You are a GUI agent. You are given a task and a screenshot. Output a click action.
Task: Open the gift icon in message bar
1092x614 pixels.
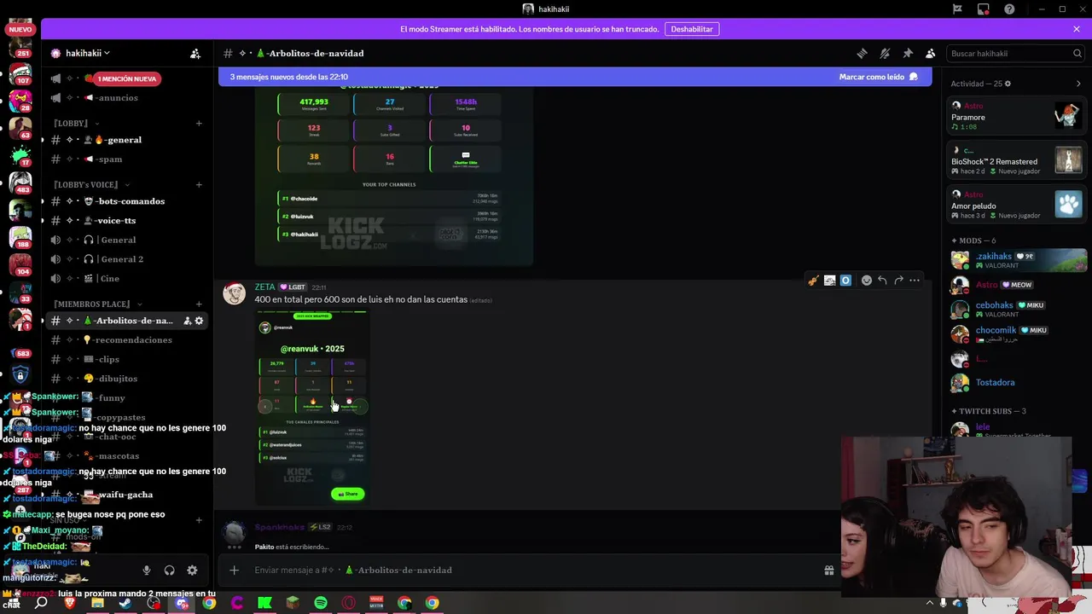[x=828, y=570]
